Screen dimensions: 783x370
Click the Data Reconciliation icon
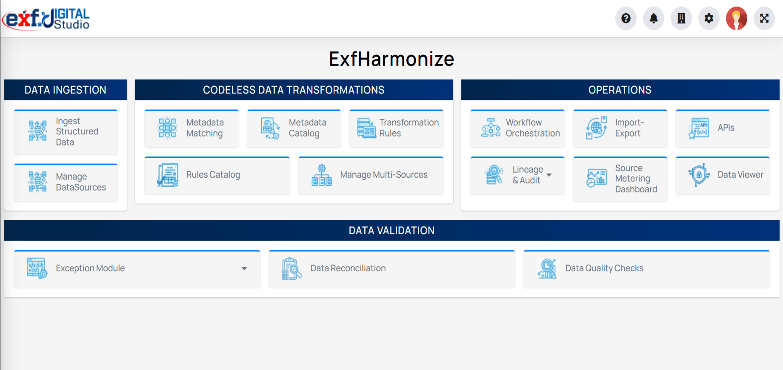coord(291,268)
